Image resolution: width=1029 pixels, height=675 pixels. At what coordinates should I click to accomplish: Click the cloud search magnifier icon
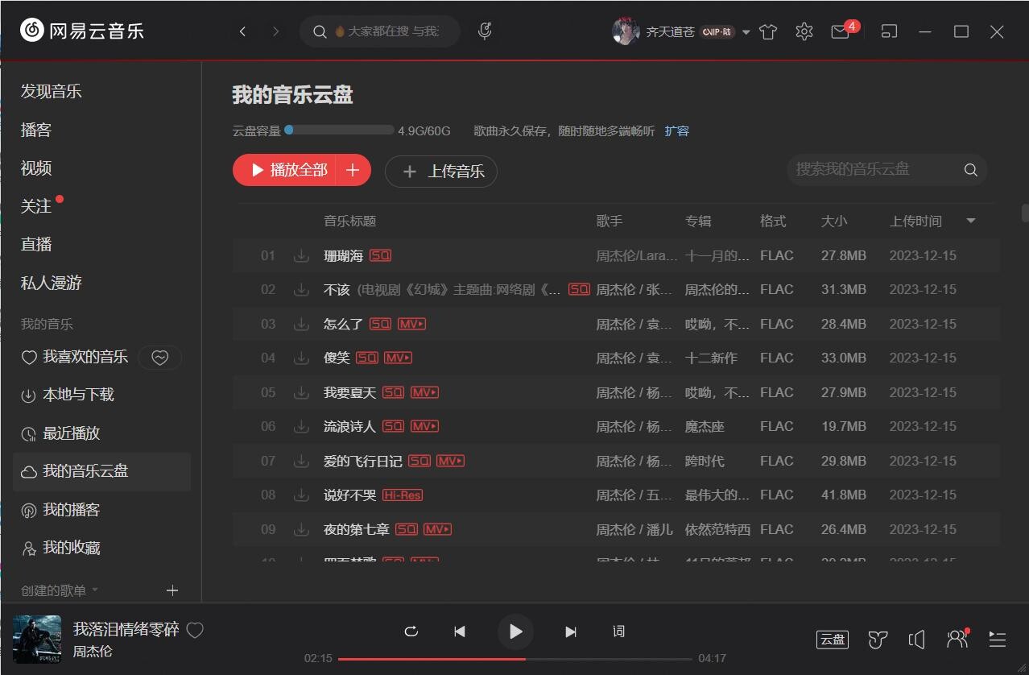point(970,170)
